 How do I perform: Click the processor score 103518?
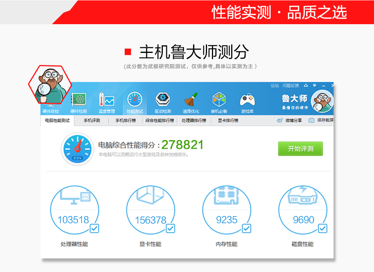pyautogui.click(x=73, y=220)
